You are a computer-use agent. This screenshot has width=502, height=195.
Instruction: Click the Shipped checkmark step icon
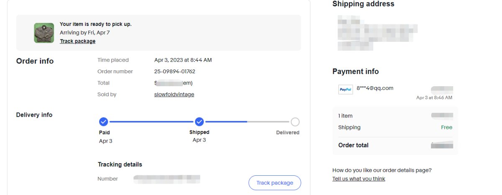200,122
